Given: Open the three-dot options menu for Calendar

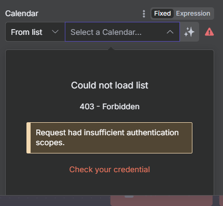Looking at the screenshot, I should click(144, 14).
